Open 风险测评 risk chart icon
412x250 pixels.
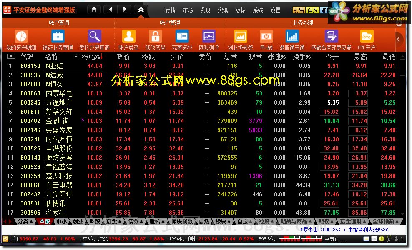pos(209,37)
